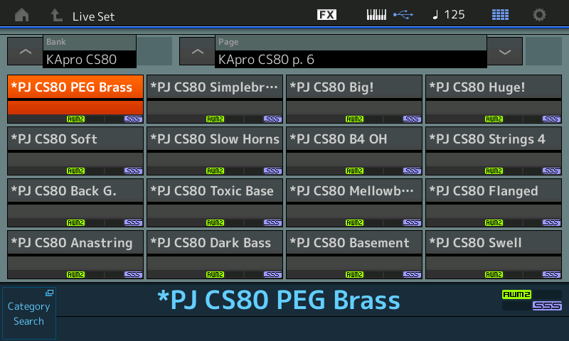
Task: Click the large PJ CS80 PEG Brass title
Action: coord(278,301)
